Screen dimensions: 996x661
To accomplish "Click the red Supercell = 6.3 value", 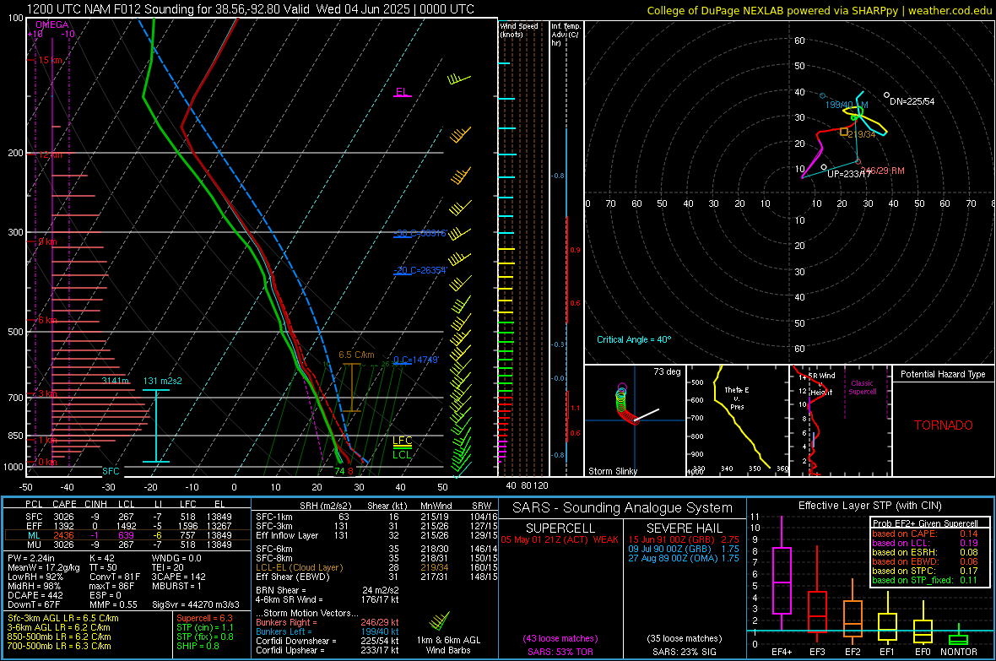I will [x=204, y=618].
